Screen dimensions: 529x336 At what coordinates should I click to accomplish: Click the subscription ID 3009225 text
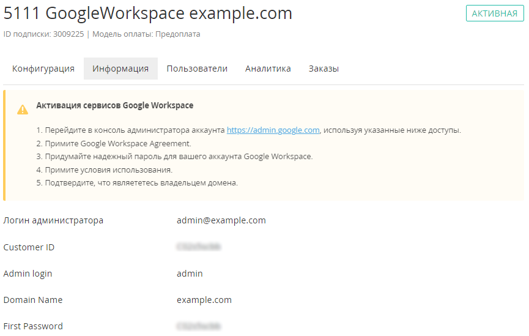43,34
